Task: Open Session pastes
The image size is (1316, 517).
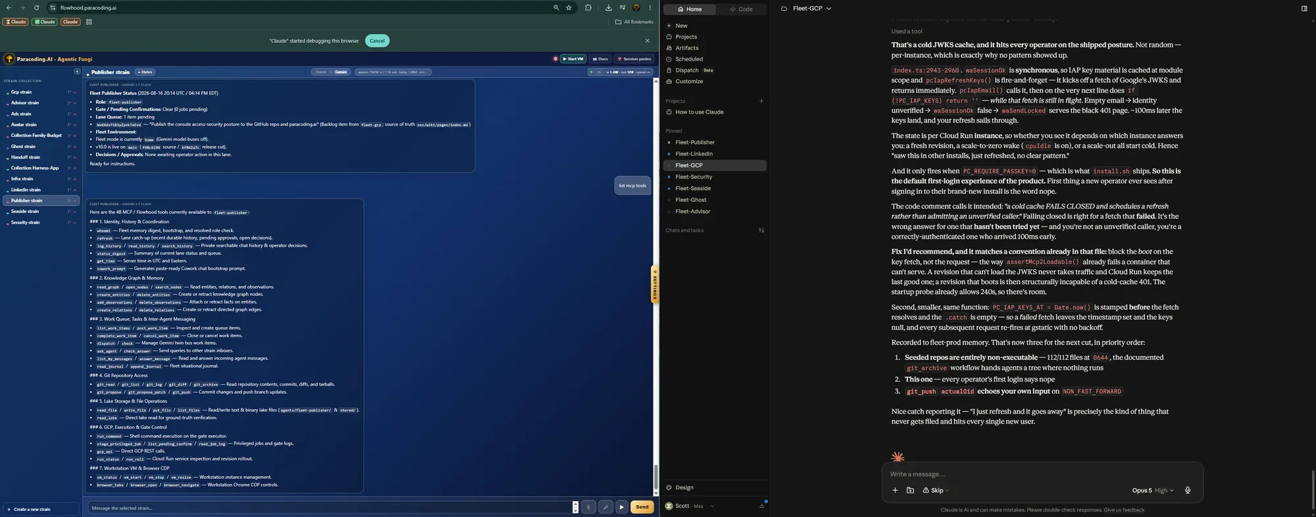Action: point(634,59)
